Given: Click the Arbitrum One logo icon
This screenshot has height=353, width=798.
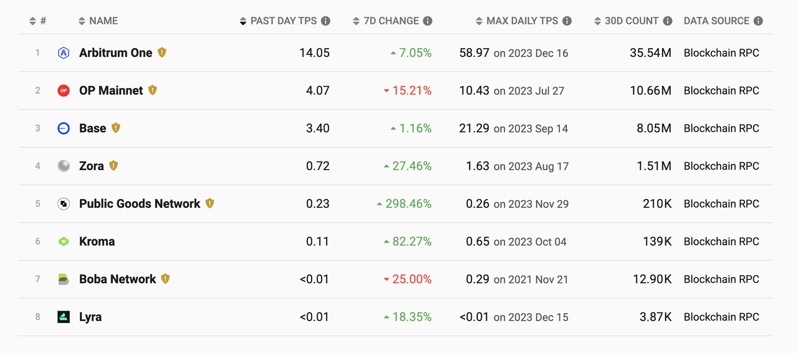Looking at the screenshot, I should 64,53.
